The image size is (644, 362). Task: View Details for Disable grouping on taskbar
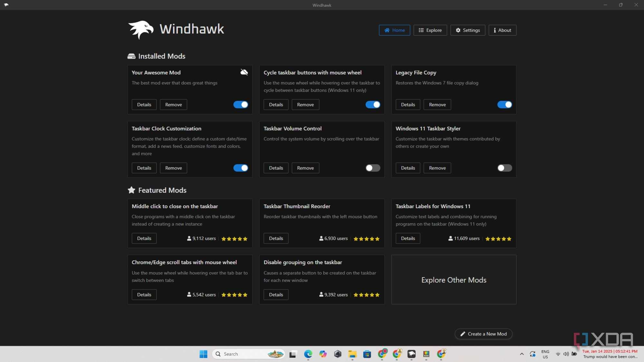(x=276, y=295)
